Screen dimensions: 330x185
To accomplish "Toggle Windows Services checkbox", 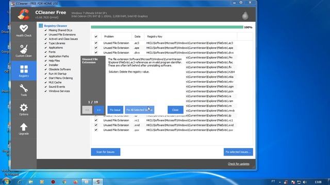I will tap(46, 91).
